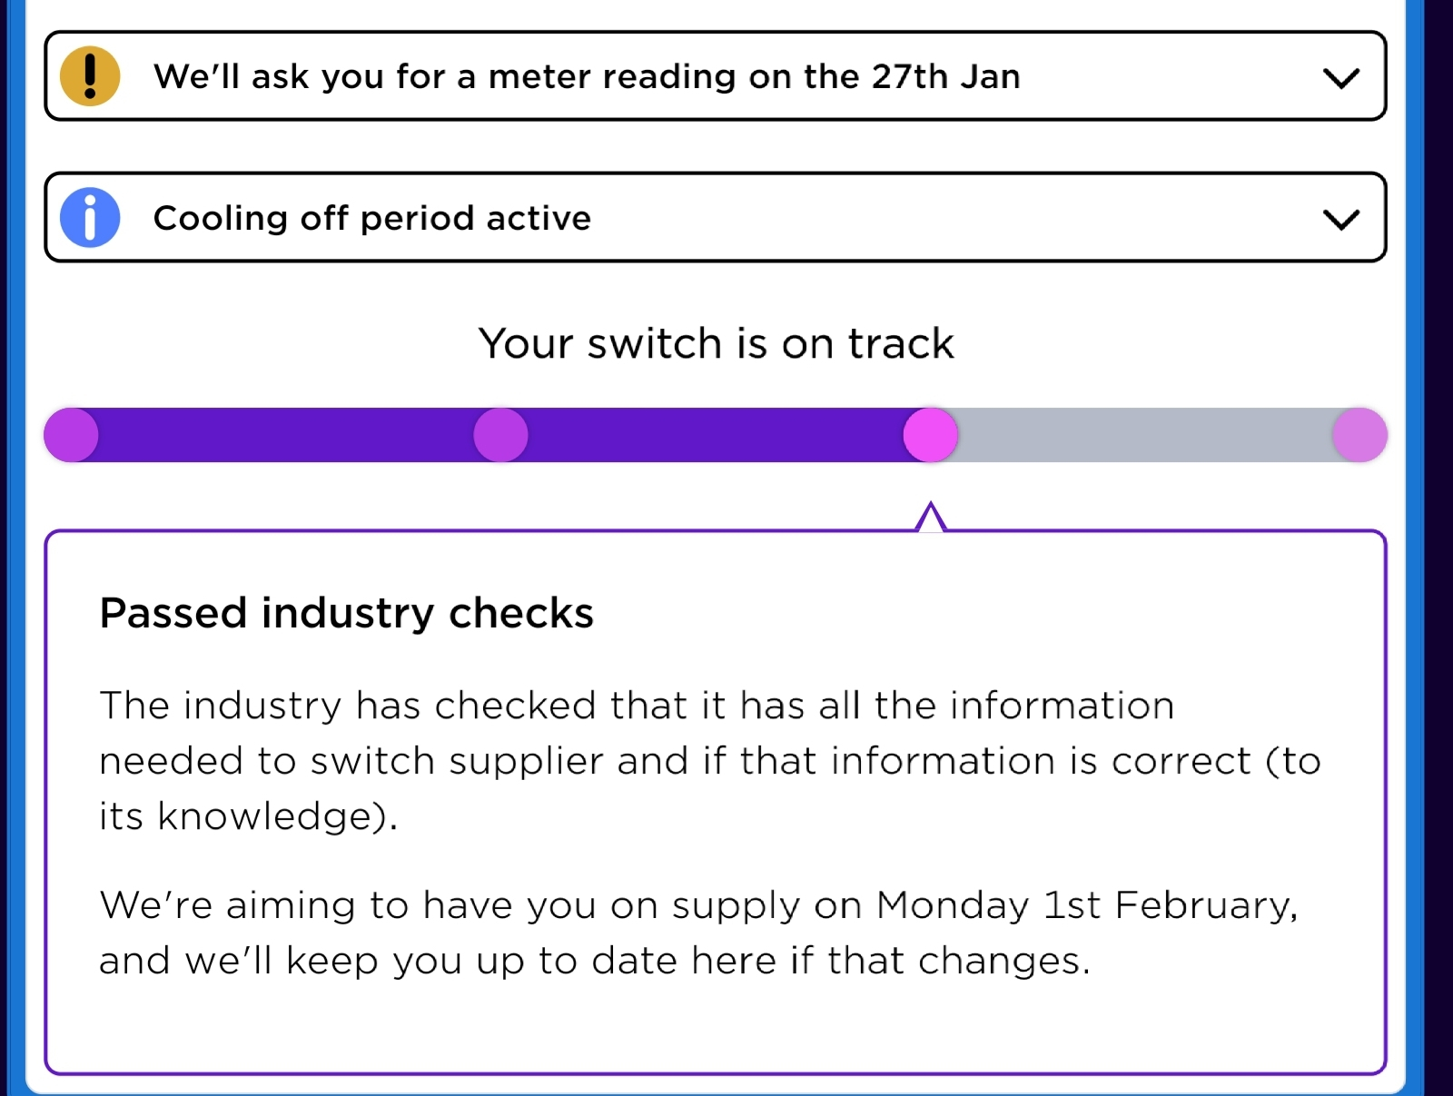This screenshot has width=1453, height=1096.
Task: Open the Cooling off period active notice
Action: click(716, 218)
